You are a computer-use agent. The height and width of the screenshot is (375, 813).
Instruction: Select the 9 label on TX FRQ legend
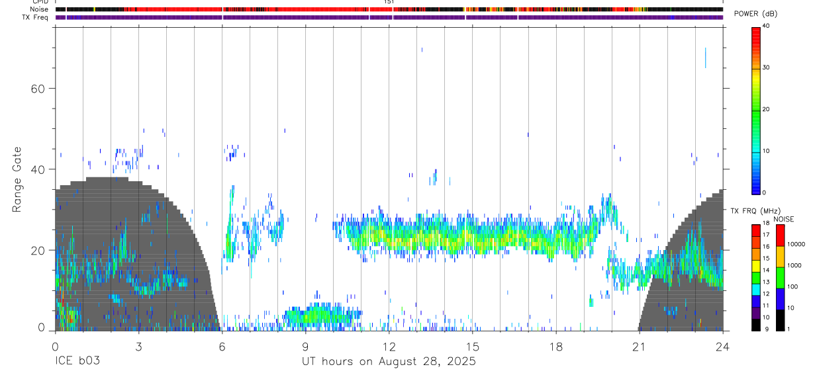click(767, 330)
